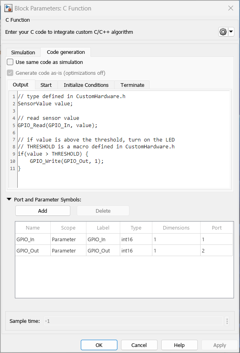240x353 pixels.
Task: Click the Scope column header
Action: 68,228
